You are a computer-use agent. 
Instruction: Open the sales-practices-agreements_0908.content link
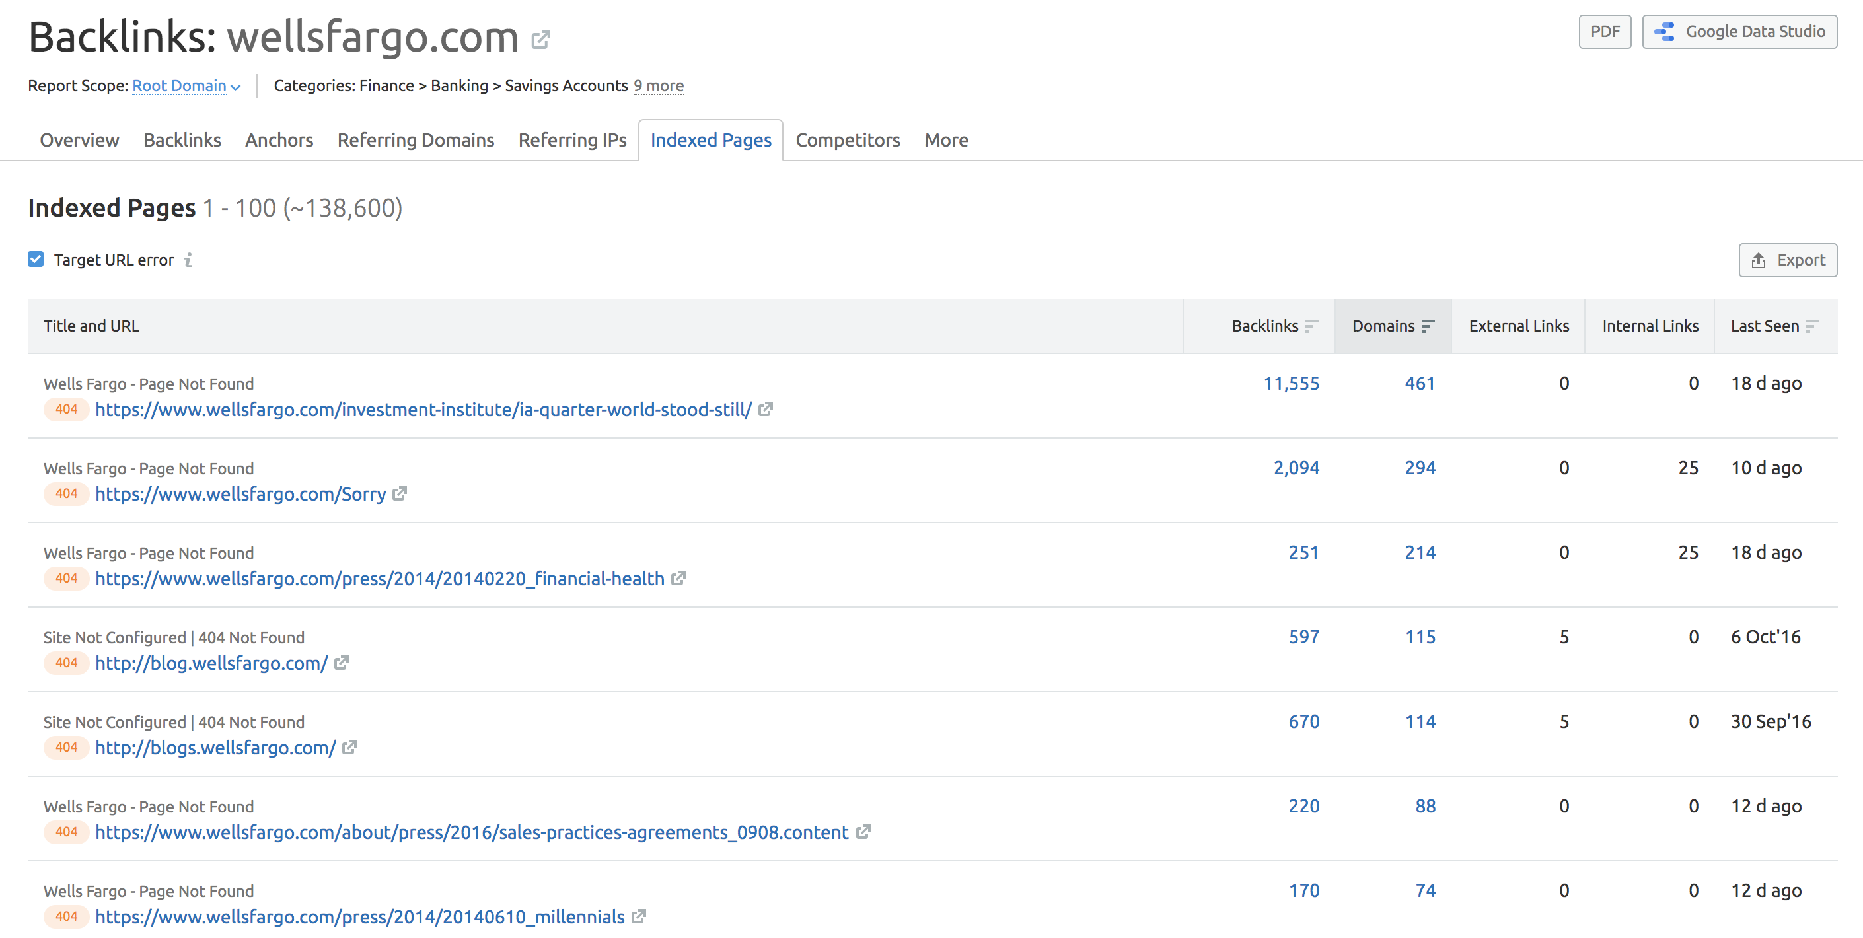pyautogui.click(x=472, y=832)
